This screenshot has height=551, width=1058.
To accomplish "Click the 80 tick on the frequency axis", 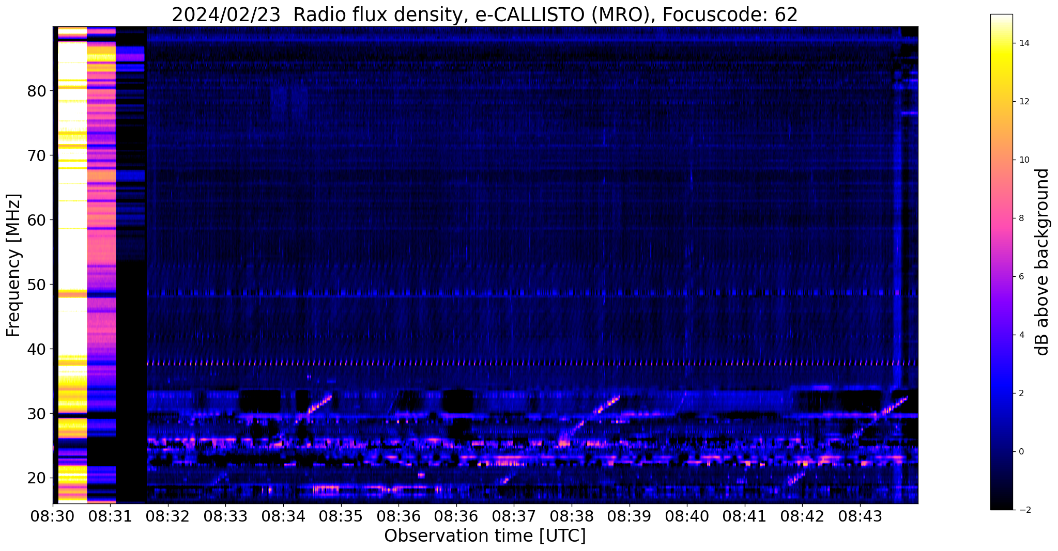I will [37, 91].
